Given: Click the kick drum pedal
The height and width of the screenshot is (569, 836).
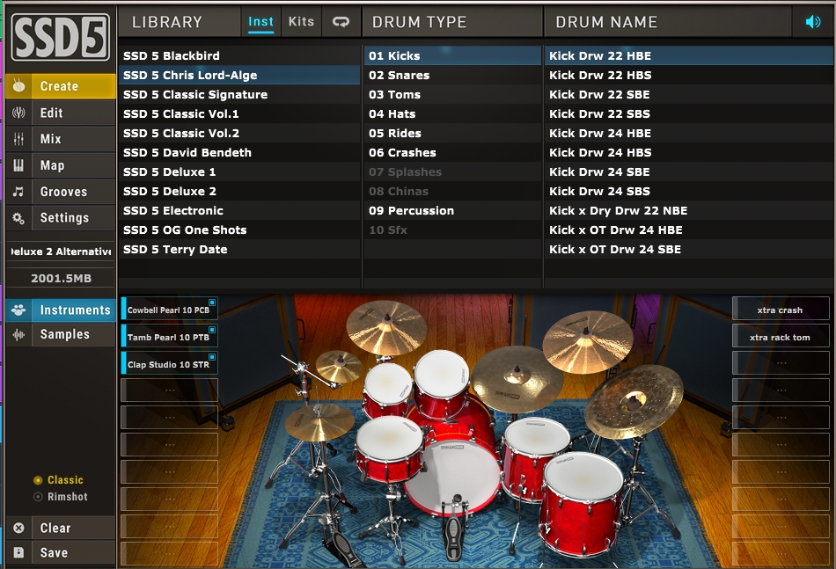Looking at the screenshot, I should (454, 528).
